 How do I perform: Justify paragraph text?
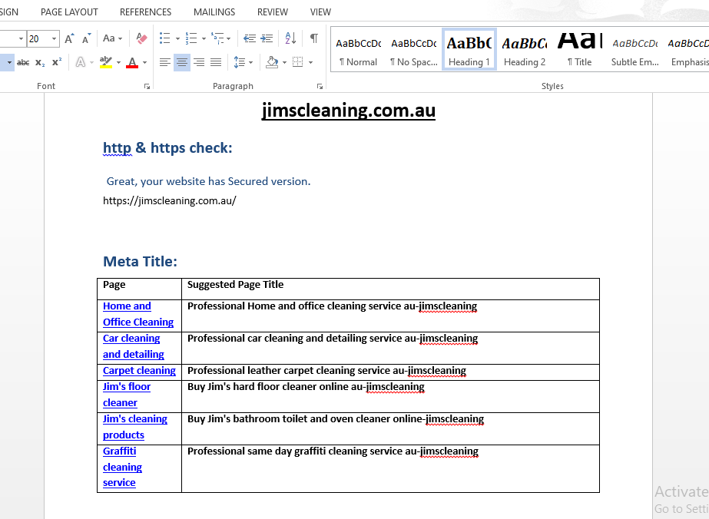(x=216, y=62)
